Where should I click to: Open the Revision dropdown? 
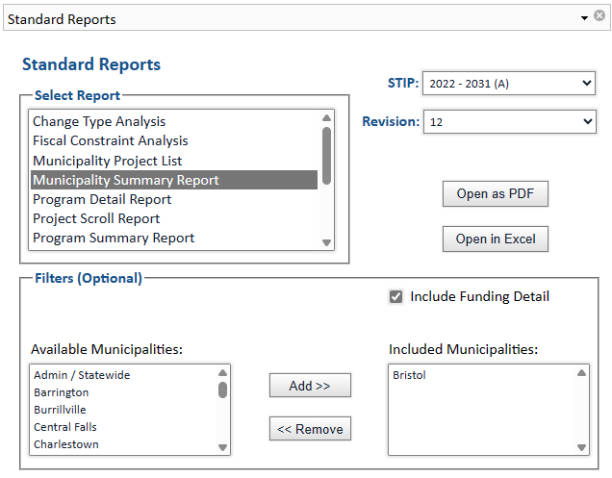(x=510, y=122)
